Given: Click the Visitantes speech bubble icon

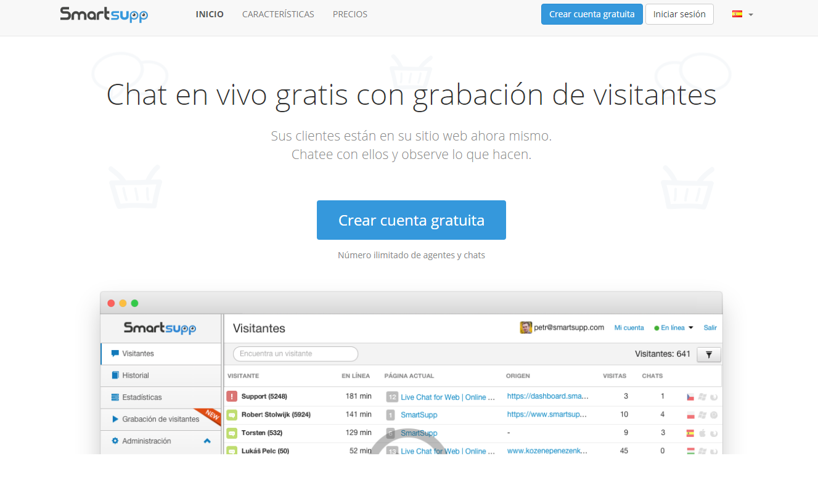Looking at the screenshot, I should (115, 354).
